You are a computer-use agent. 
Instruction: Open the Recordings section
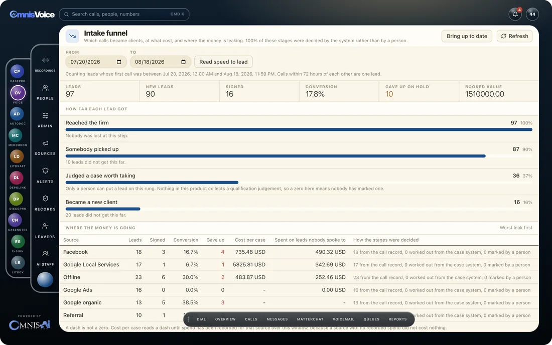click(x=45, y=64)
